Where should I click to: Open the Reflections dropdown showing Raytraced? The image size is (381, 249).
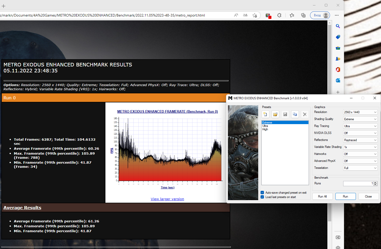point(360,140)
